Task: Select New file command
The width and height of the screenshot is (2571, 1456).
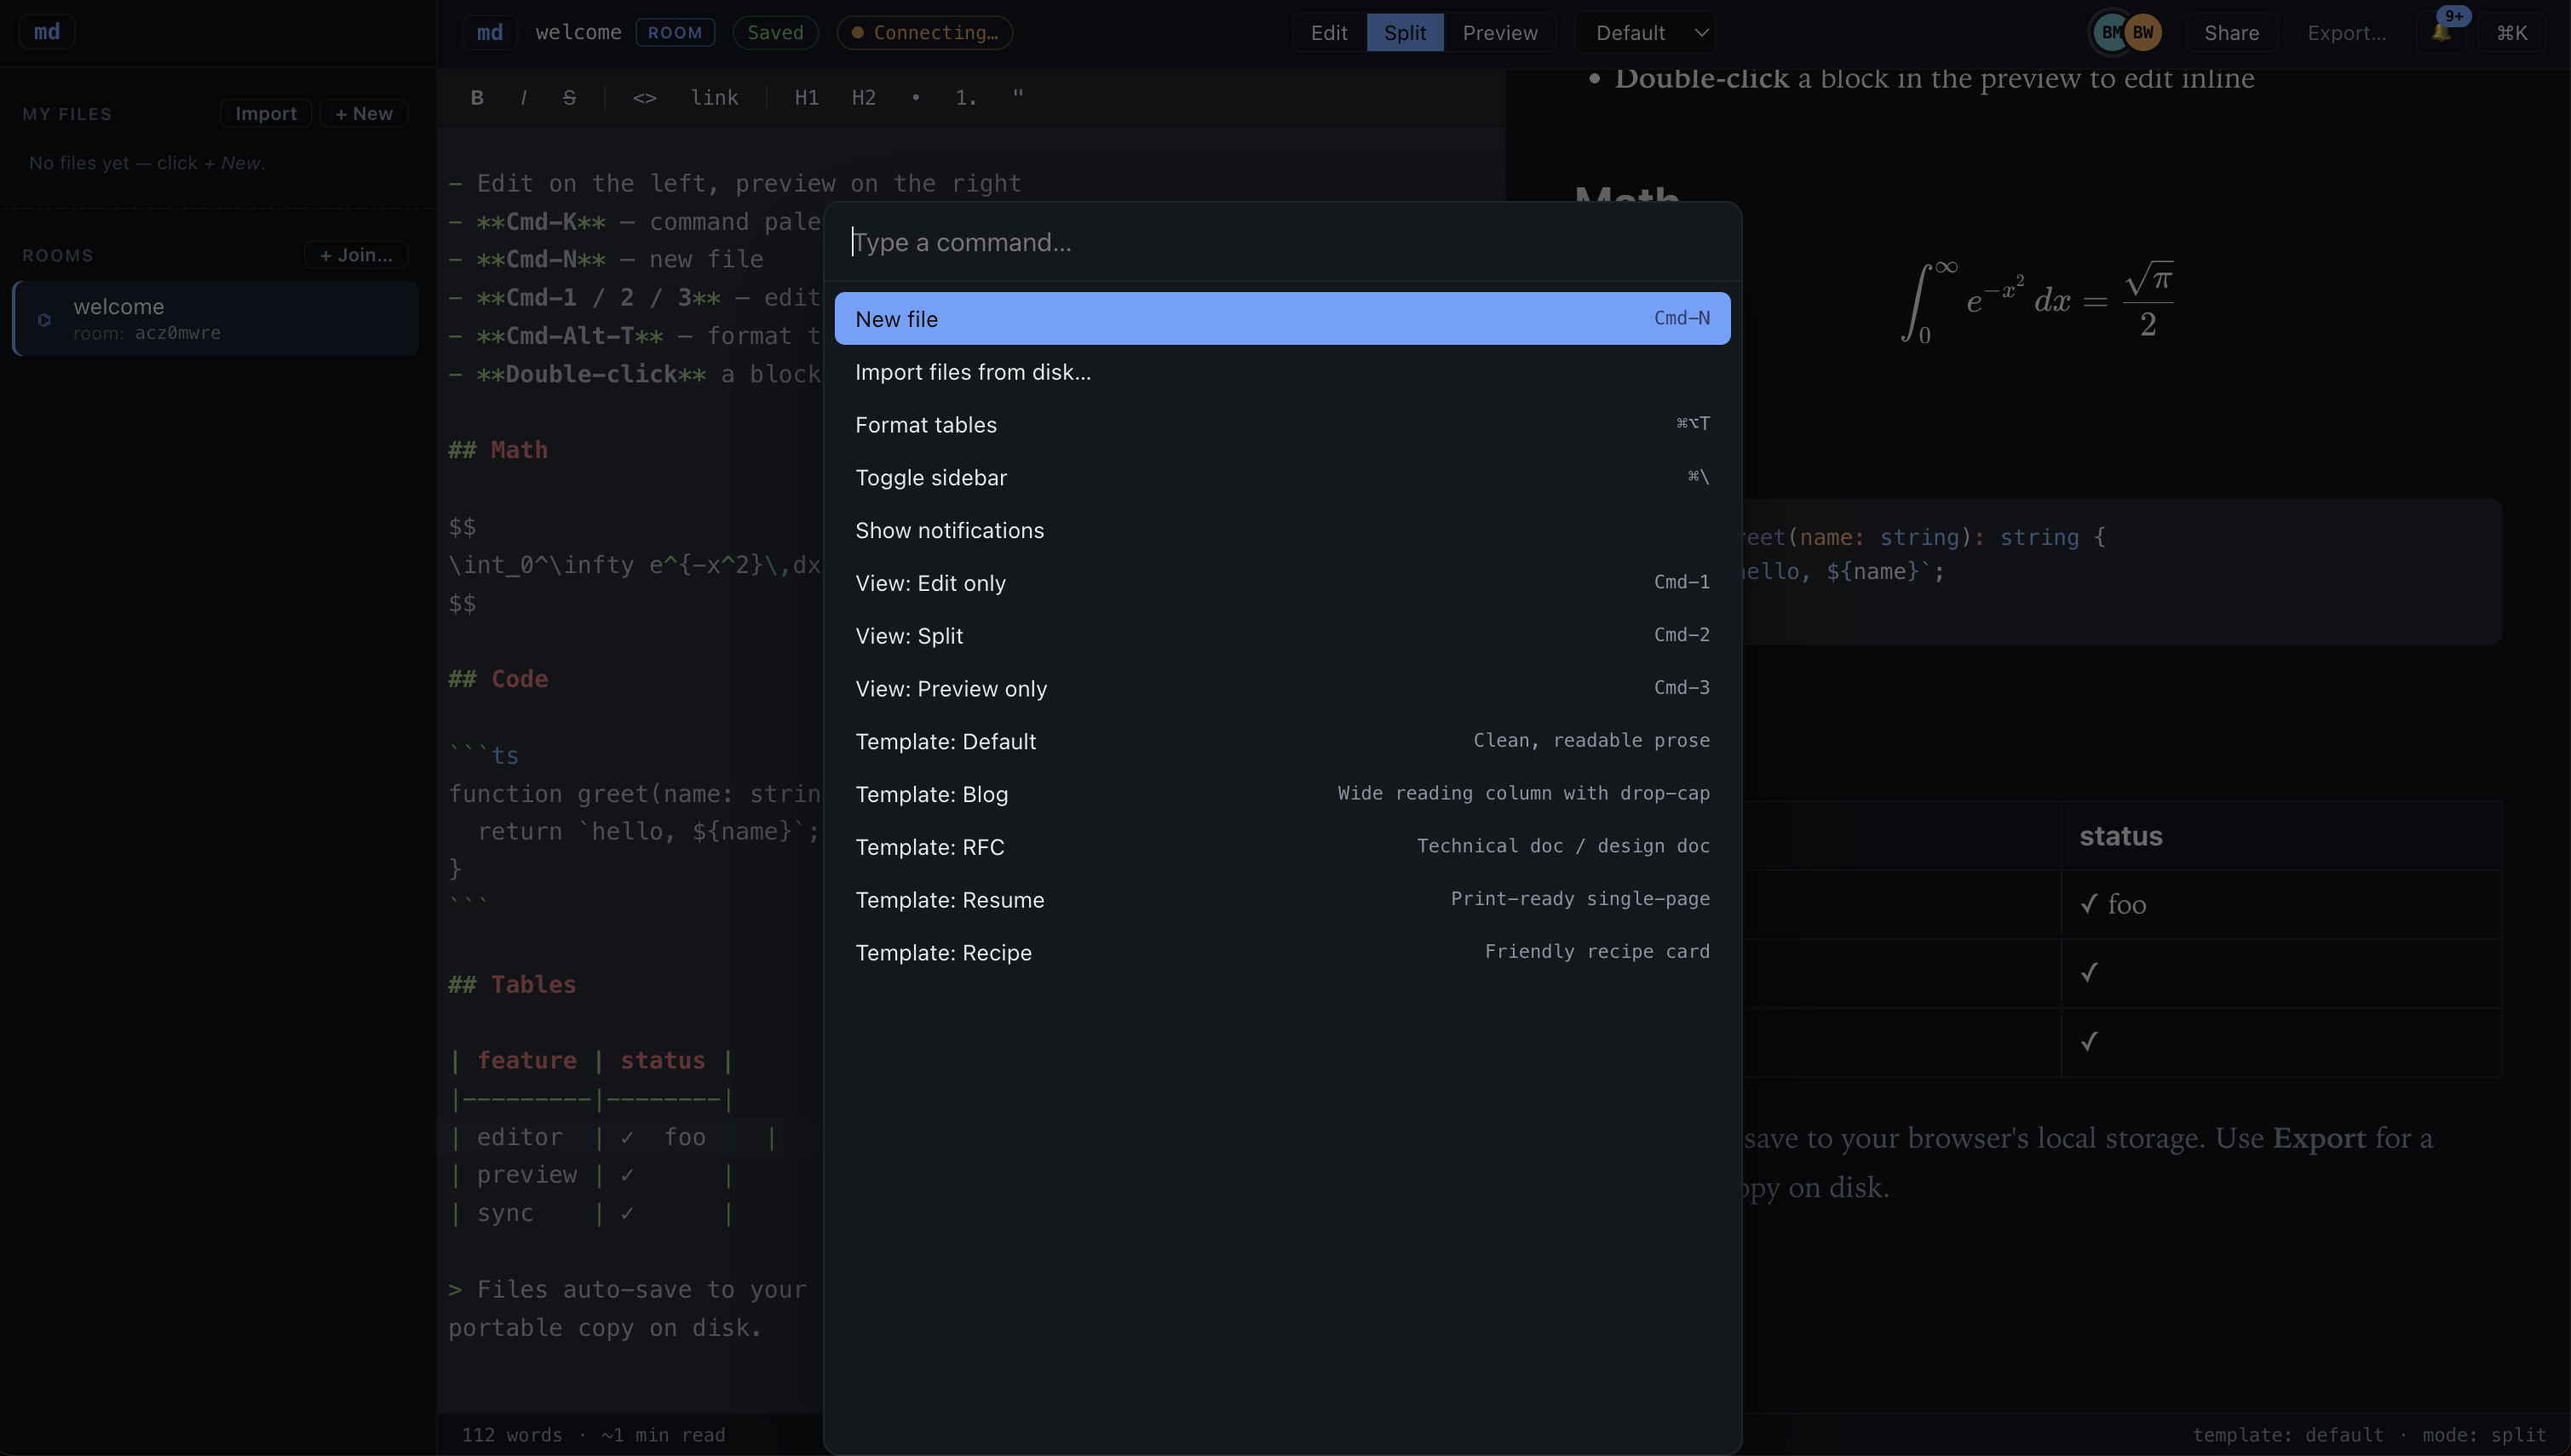Action: (1282, 318)
